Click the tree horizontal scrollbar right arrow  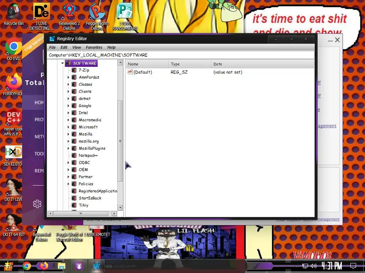114,213
